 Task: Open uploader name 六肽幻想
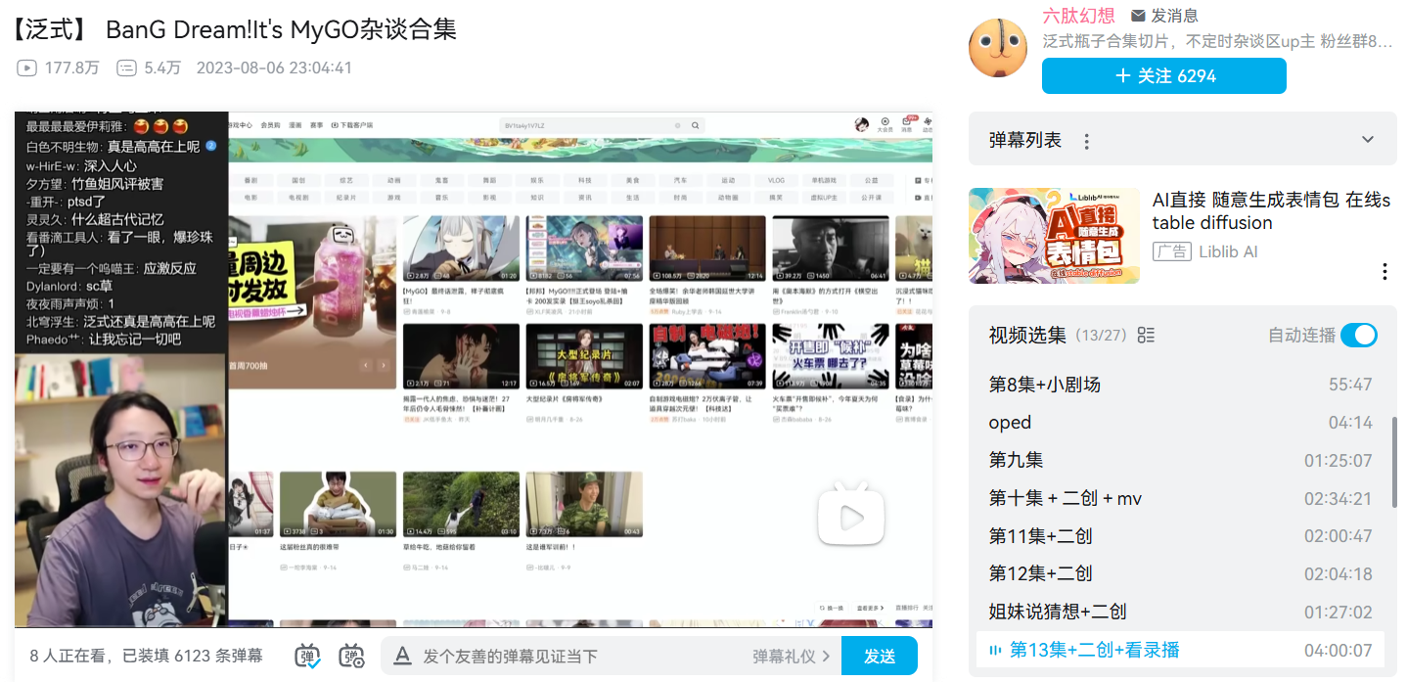pos(1078,16)
